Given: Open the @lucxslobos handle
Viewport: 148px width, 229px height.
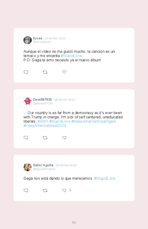Looking at the screenshot, I should coord(42,42).
